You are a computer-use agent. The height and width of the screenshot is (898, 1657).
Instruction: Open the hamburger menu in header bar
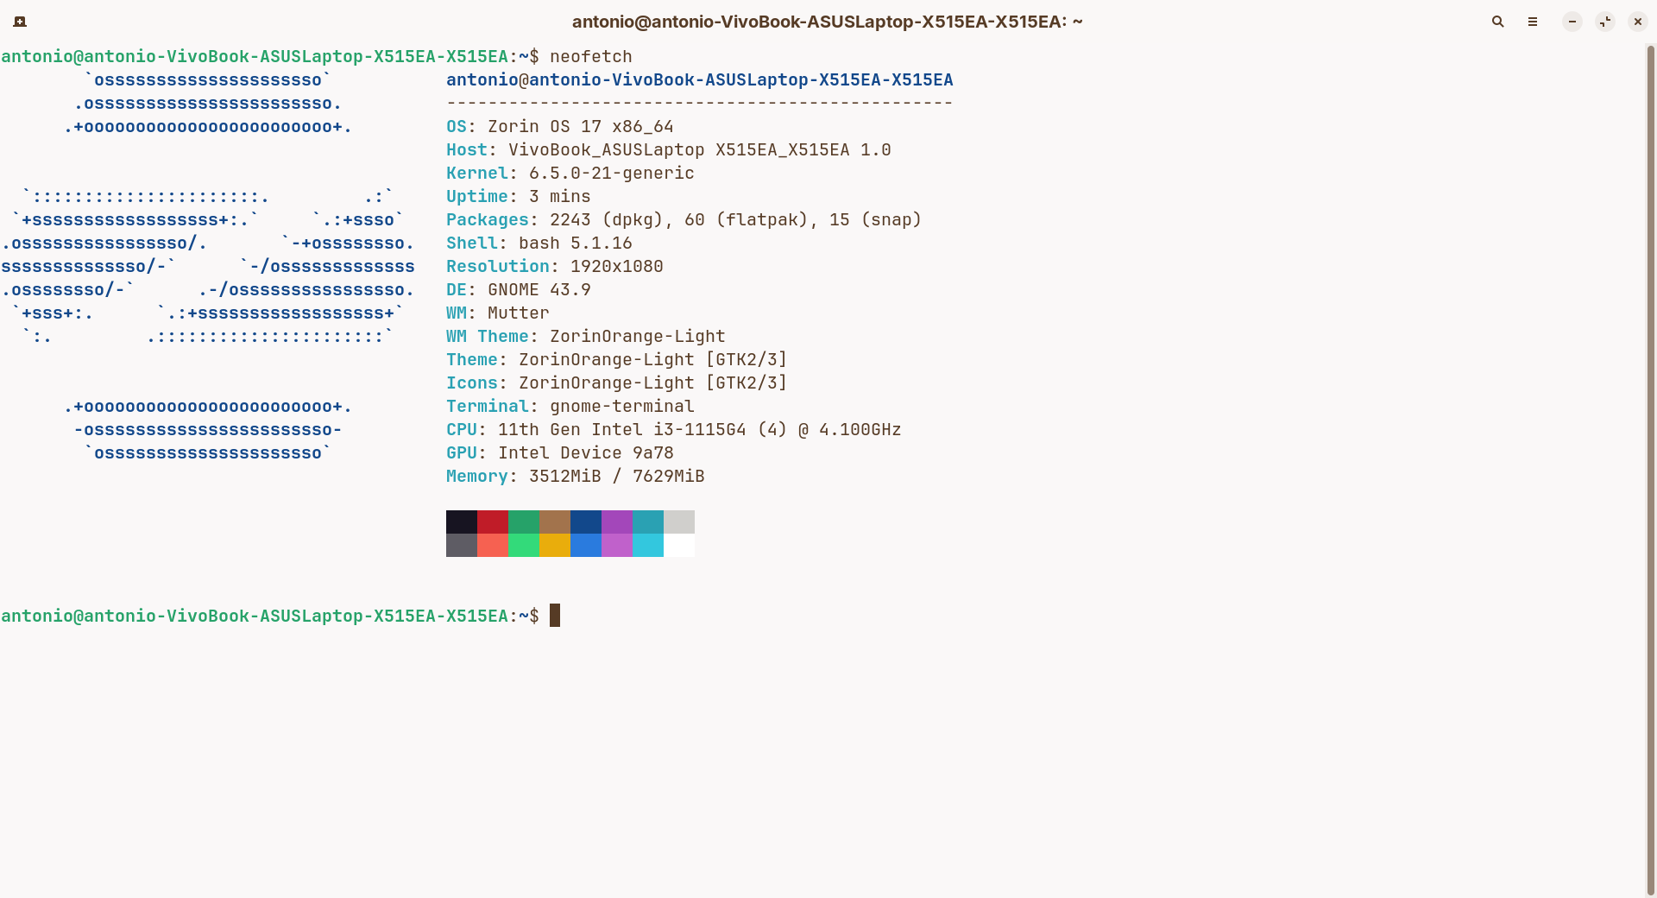pyautogui.click(x=1533, y=22)
